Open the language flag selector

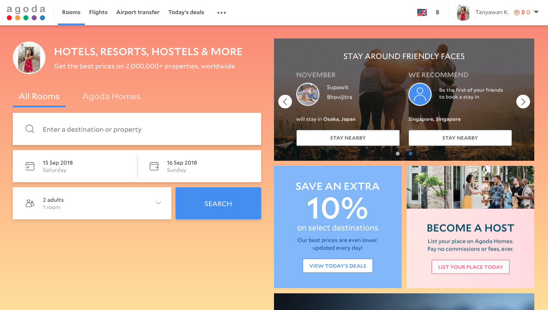point(422,12)
